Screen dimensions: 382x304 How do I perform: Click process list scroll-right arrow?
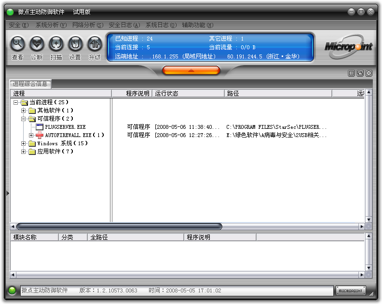tap(362, 226)
